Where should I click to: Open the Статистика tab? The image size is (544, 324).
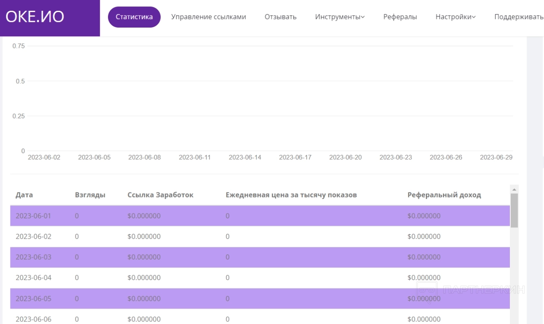[134, 17]
